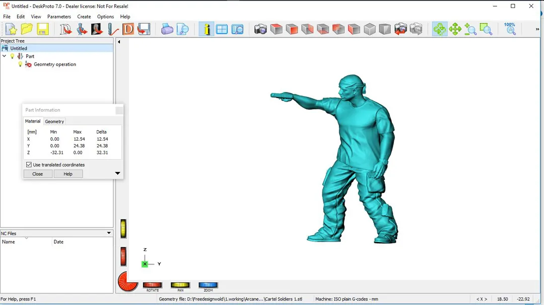Open Print Preview magnifier icon
Image resolution: width=544 pixels, height=305 pixels.
tap(182, 29)
